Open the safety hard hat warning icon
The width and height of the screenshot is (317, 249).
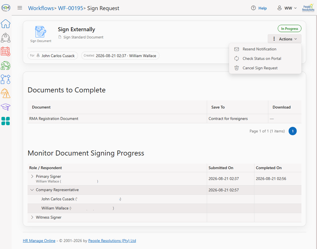coord(6,93)
